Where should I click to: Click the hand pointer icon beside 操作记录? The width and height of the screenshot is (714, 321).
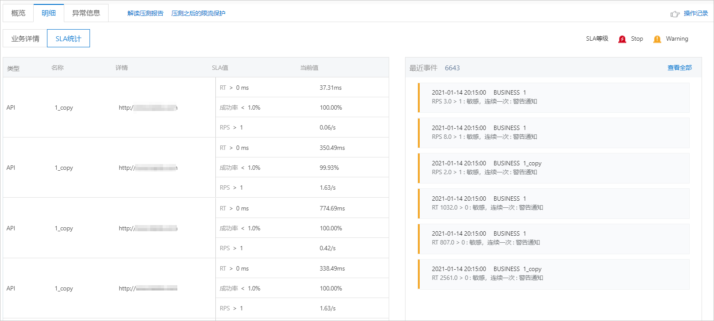tap(675, 14)
